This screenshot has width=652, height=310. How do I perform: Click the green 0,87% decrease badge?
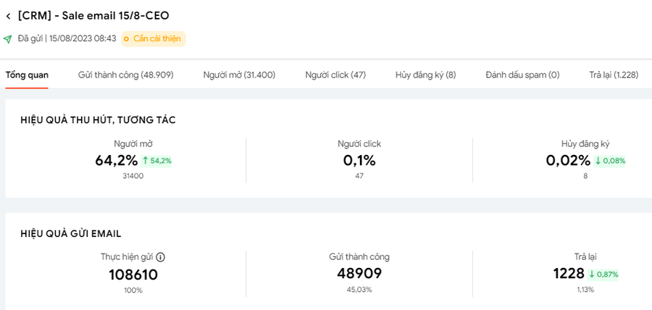[x=603, y=275]
